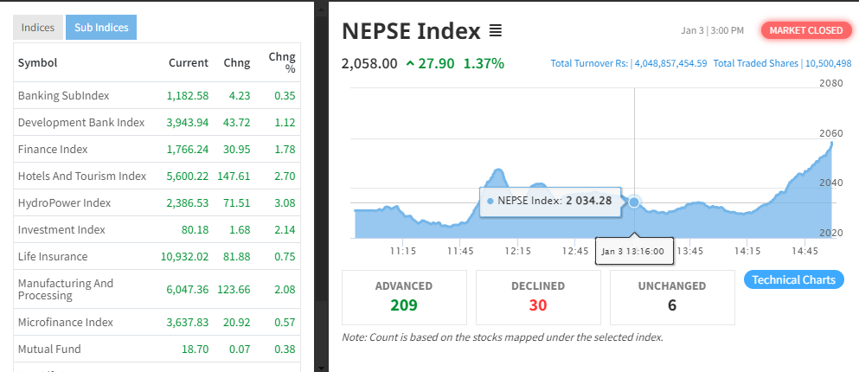Click the chart data point marker
This screenshot has height=372, width=859.
(x=634, y=202)
